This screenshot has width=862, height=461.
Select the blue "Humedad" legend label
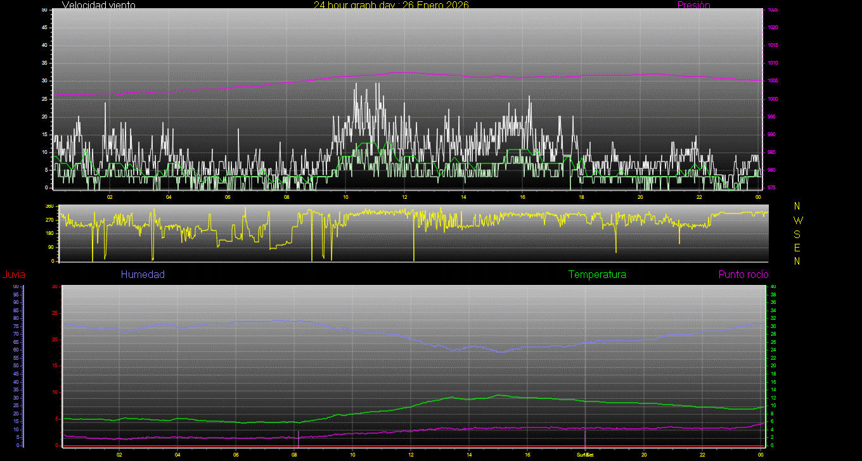click(143, 275)
